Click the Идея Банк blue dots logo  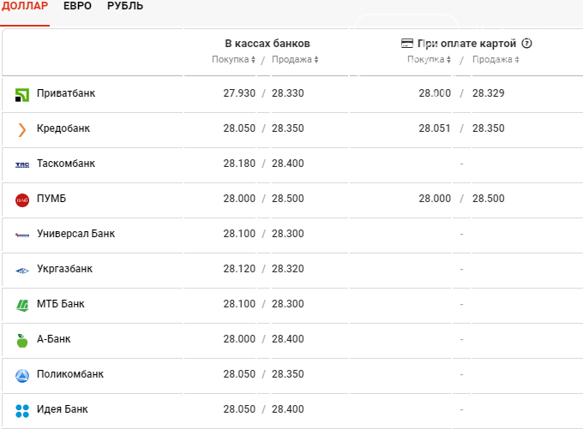22,411
